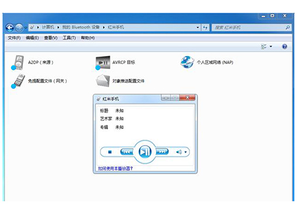Open the 编辑(E) menu

[x=32, y=38]
